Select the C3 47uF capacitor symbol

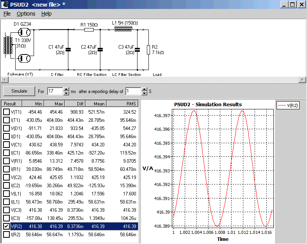coord(137,50)
